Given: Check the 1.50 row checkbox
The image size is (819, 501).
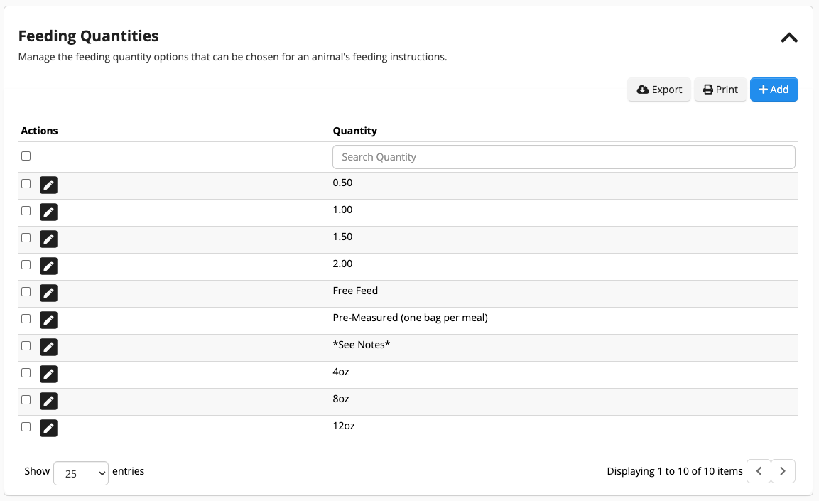Looking at the screenshot, I should 26,237.
